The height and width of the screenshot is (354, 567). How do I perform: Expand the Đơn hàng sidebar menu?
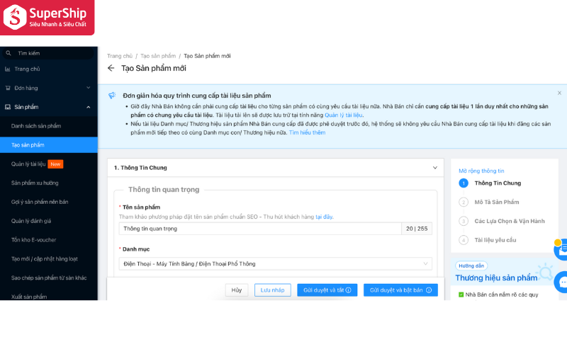[48, 88]
